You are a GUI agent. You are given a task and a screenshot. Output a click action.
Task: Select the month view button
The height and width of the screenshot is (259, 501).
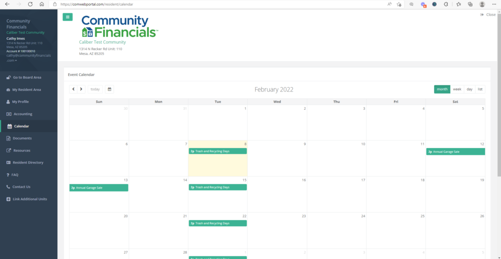pyautogui.click(x=442, y=89)
